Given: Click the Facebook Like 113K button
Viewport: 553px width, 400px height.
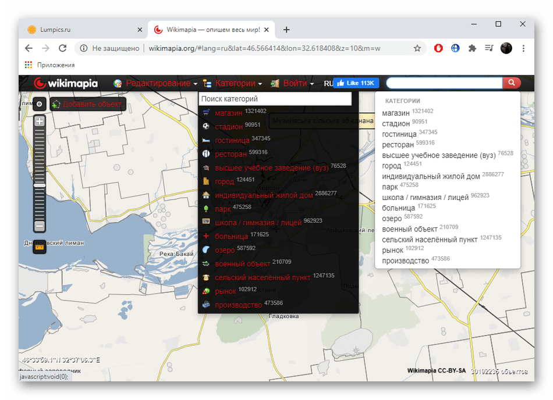Looking at the screenshot, I should click(x=356, y=83).
